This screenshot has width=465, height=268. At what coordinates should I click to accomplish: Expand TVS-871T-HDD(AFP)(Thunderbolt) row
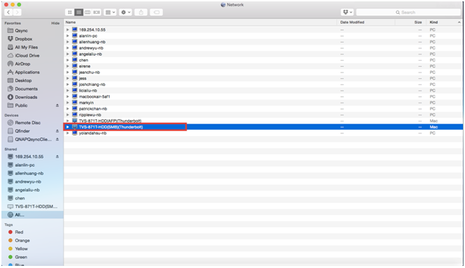[x=68, y=121]
